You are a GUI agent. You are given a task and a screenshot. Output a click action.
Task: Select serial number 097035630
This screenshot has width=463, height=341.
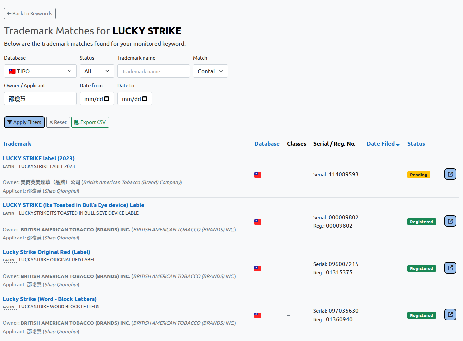(x=343, y=311)
